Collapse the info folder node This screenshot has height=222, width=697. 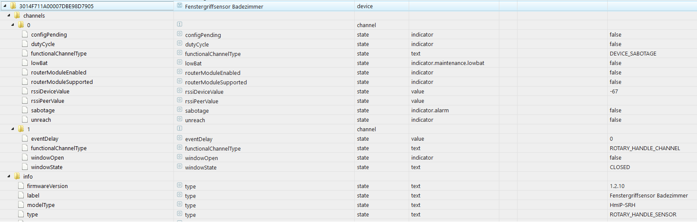coord(9,176)
